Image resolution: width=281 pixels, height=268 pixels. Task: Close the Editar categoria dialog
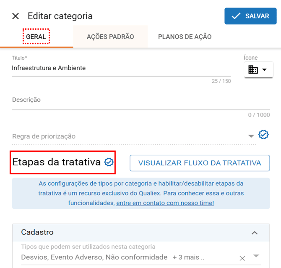[16, 16]
